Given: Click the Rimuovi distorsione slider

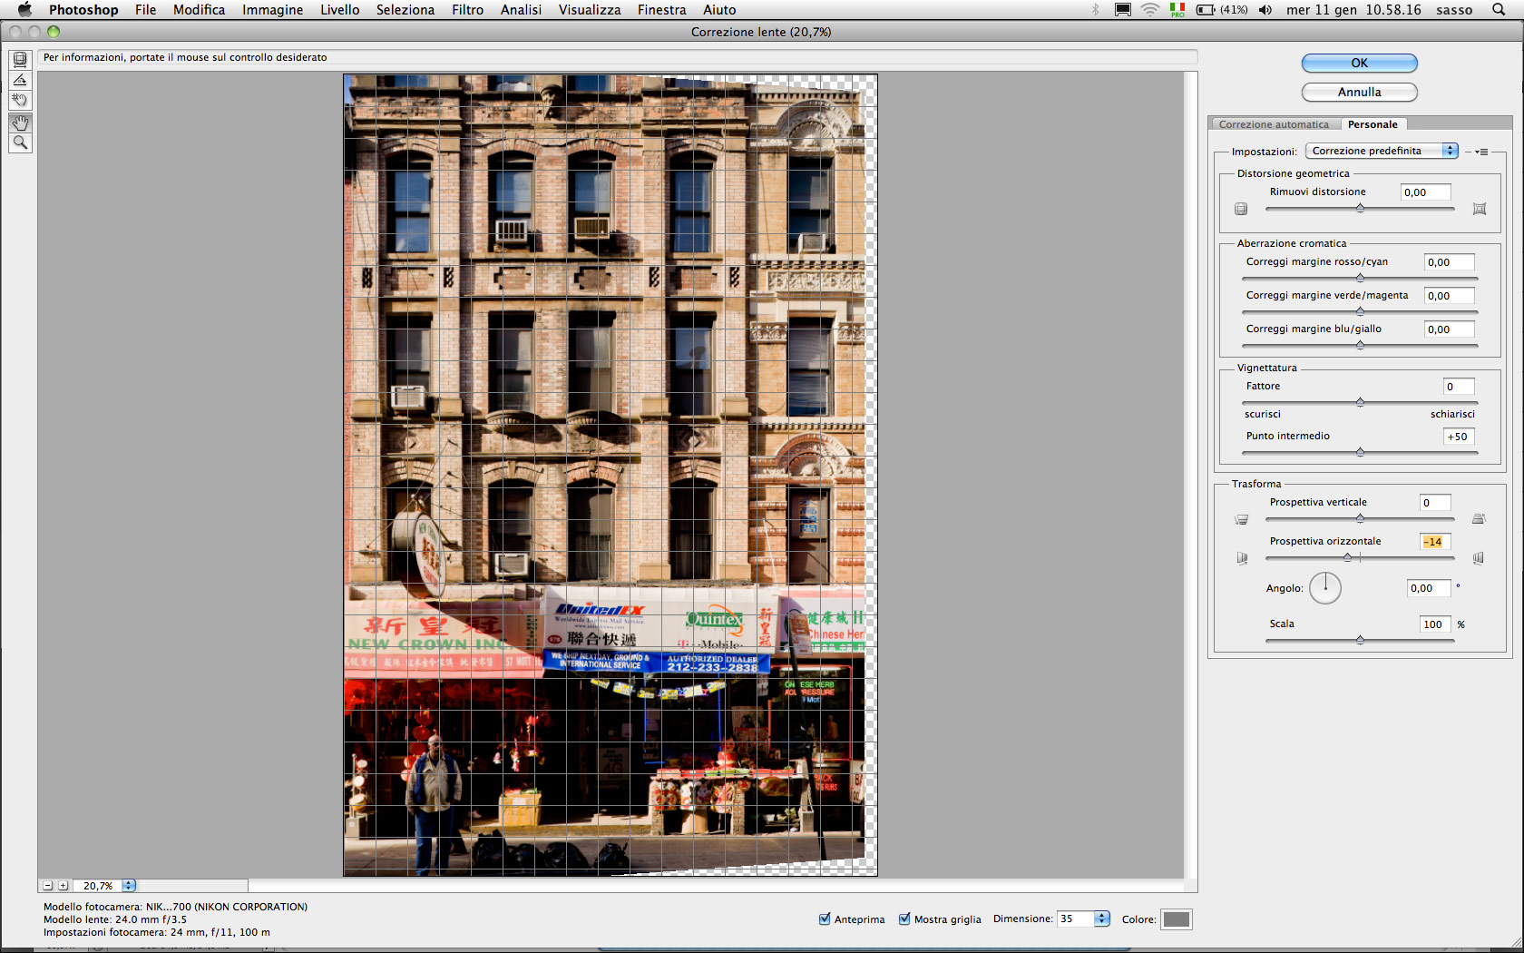Looking at the screenshot, I should point(1360,209).
